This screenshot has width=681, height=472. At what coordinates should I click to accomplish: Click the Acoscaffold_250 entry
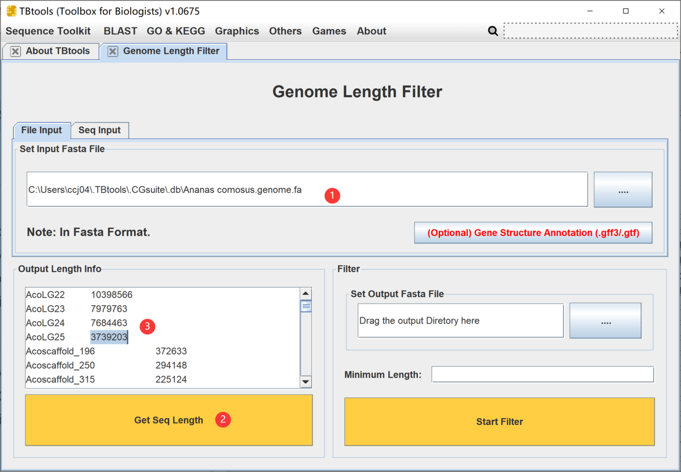(x=60, y=366)
